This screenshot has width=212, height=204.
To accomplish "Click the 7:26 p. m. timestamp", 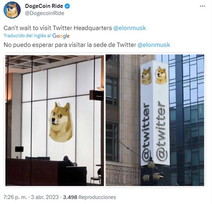I will [15, 197].
